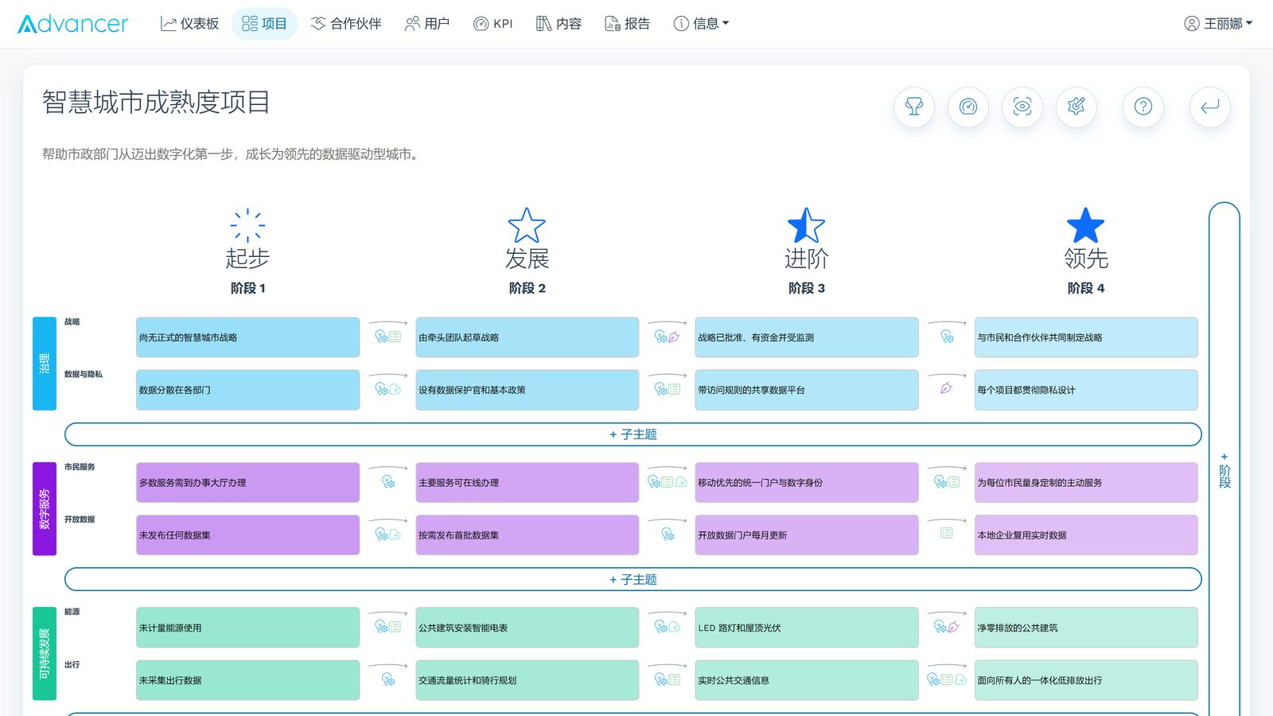Click transition icons after 由牵头团队起草战略
This screenshot has height=716, width=1273.
click(667, 337)
